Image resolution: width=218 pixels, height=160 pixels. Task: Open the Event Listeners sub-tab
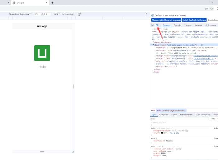click(x=186, y=115)
